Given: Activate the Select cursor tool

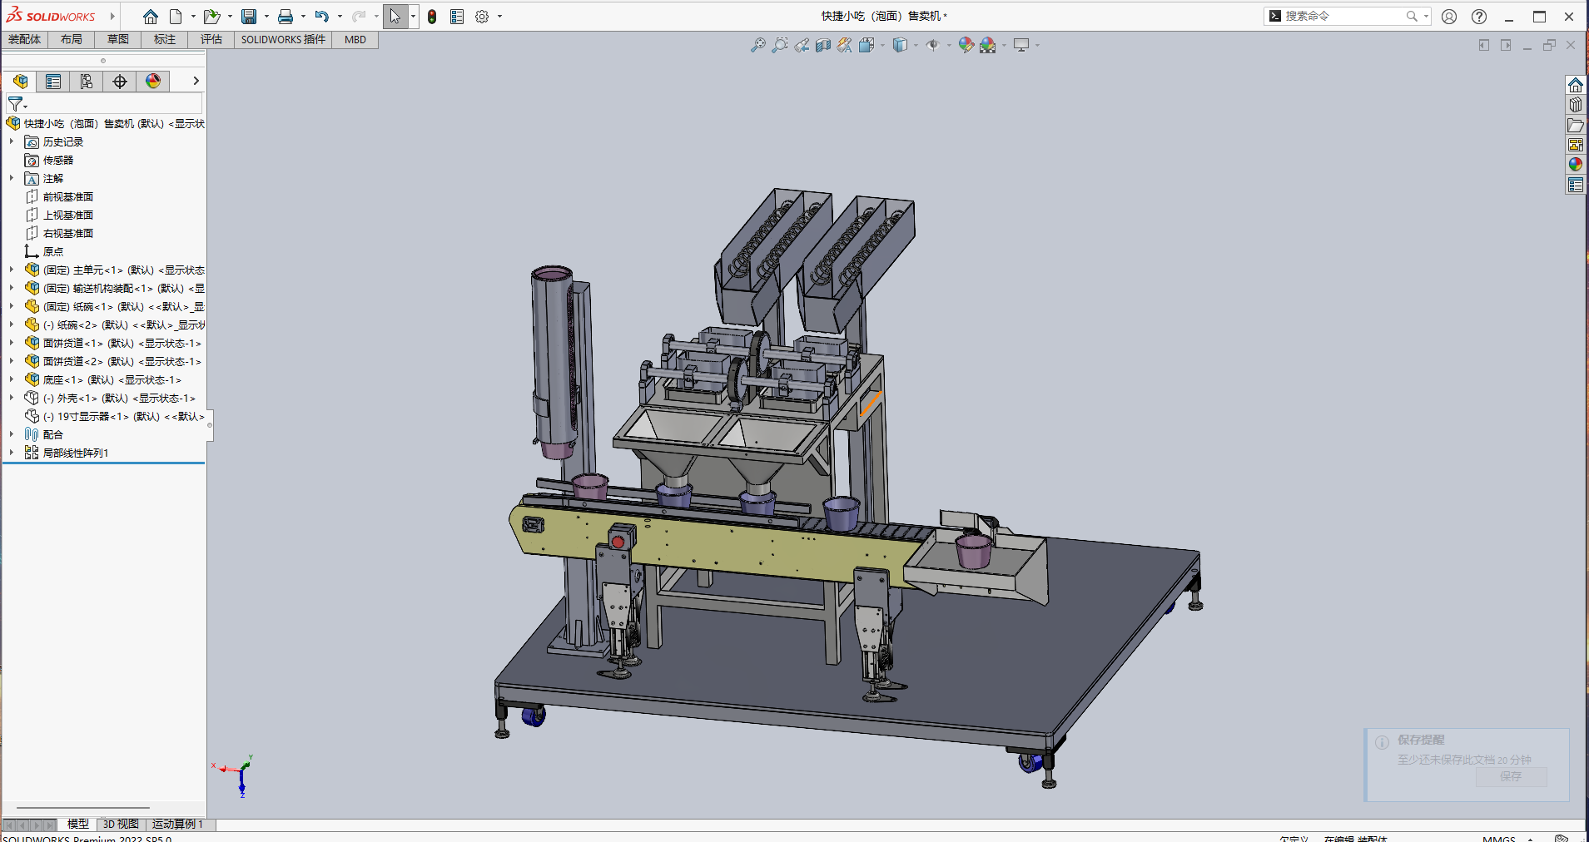Looking at the screenshot, I should tap(395, 17).
